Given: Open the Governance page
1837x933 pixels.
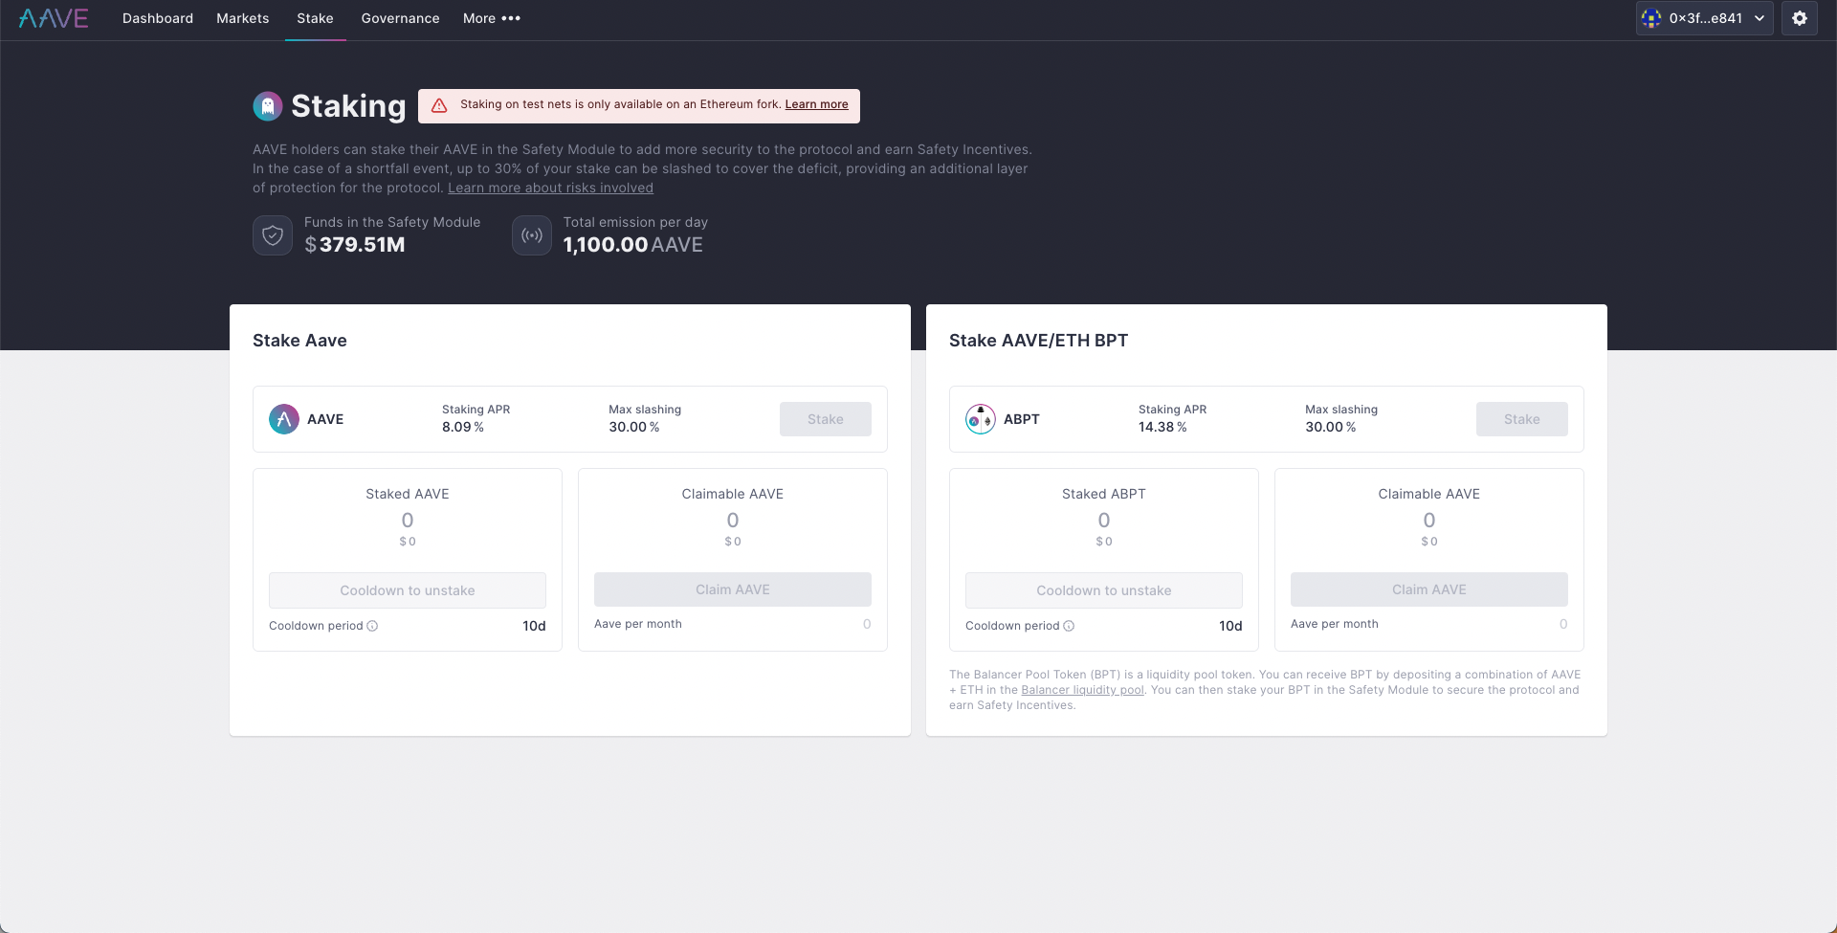Looking at the screenshot, I should [x=400, y=18].
